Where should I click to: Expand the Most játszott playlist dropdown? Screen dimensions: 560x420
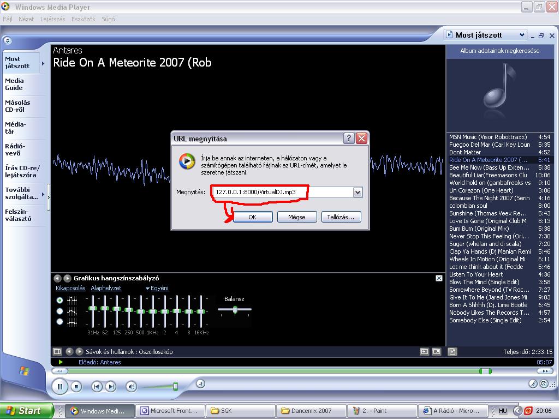coord(522,35)
